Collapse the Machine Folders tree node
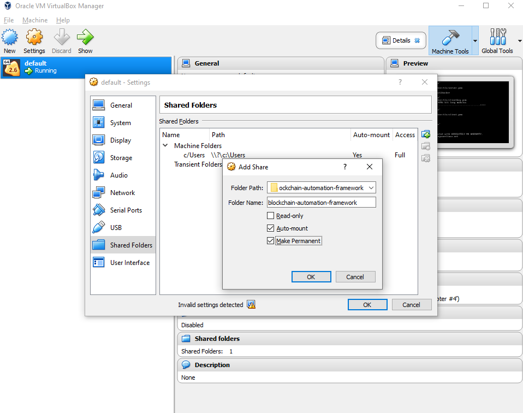 165,145
